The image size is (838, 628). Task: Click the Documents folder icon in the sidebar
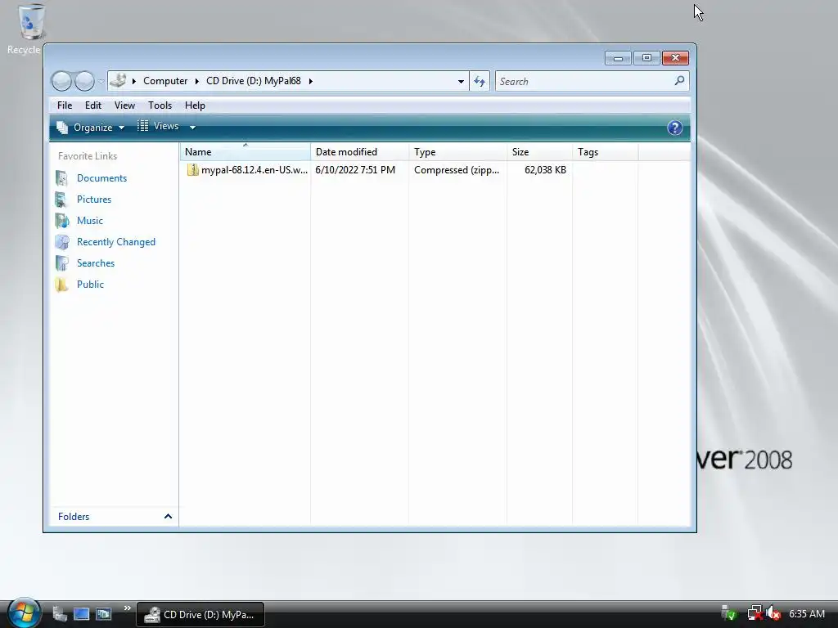[x=62, y=177]
